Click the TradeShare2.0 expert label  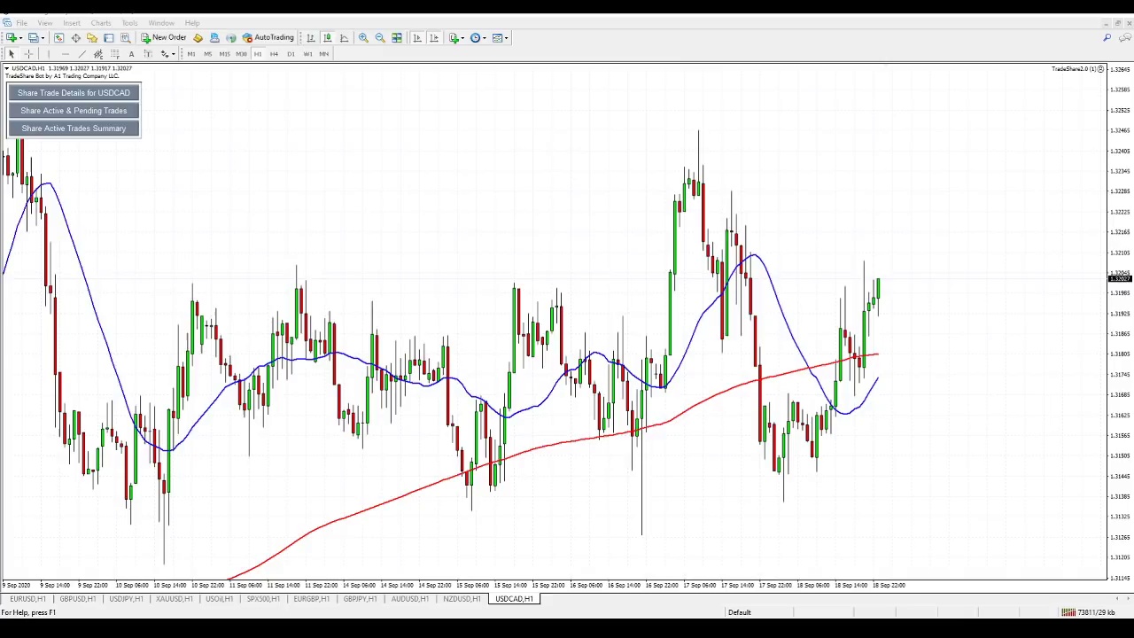(x=1075, y=69)
